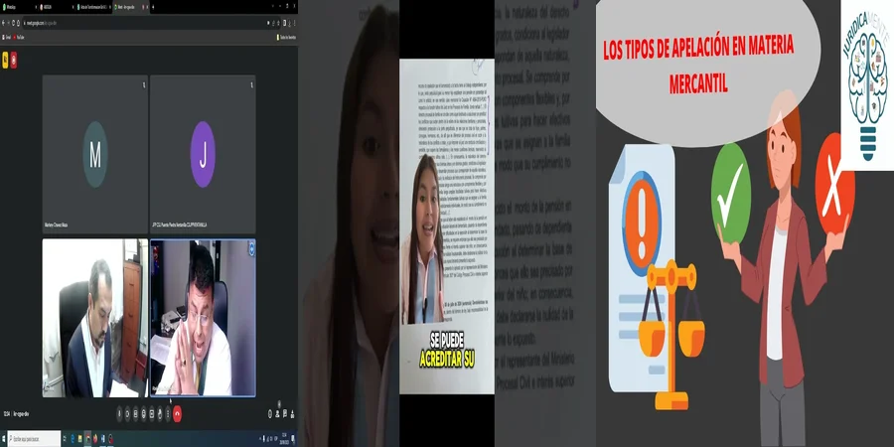Image resolution: width=894 pixels, height=447 pixels.
Task: Click the red recording overlay icon
Action: pos(14,61)
